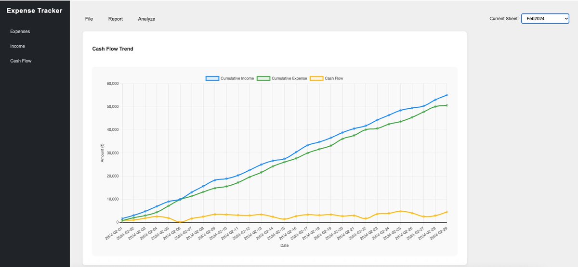
Task: Click the Cash Flow legend label text
Action: 334,78
